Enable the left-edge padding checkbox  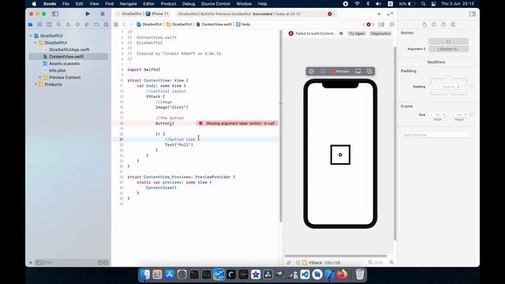pyautogui.click(x=430, y=87)
